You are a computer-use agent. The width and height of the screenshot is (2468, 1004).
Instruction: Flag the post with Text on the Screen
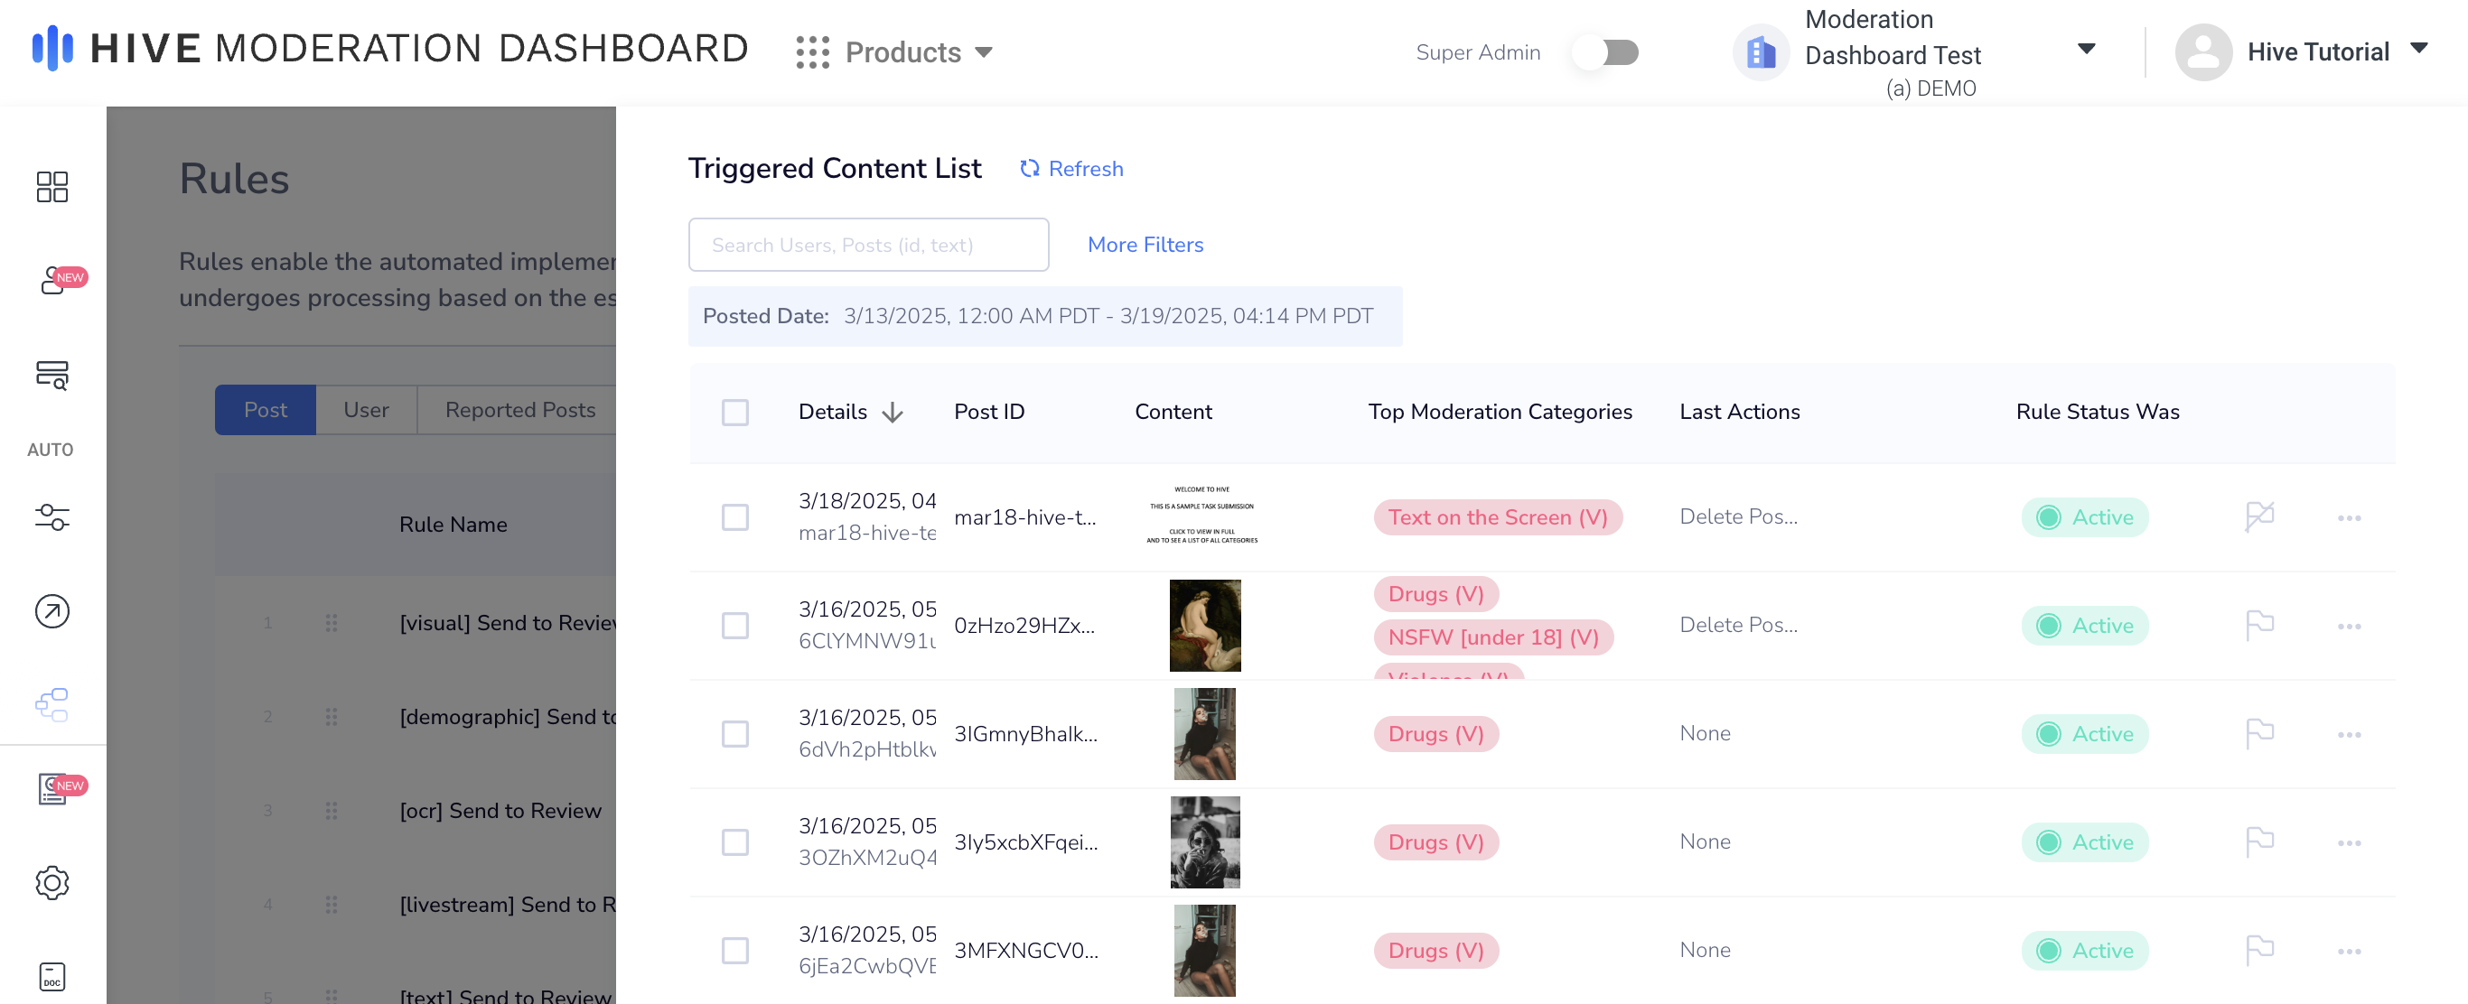[2260, 516]
